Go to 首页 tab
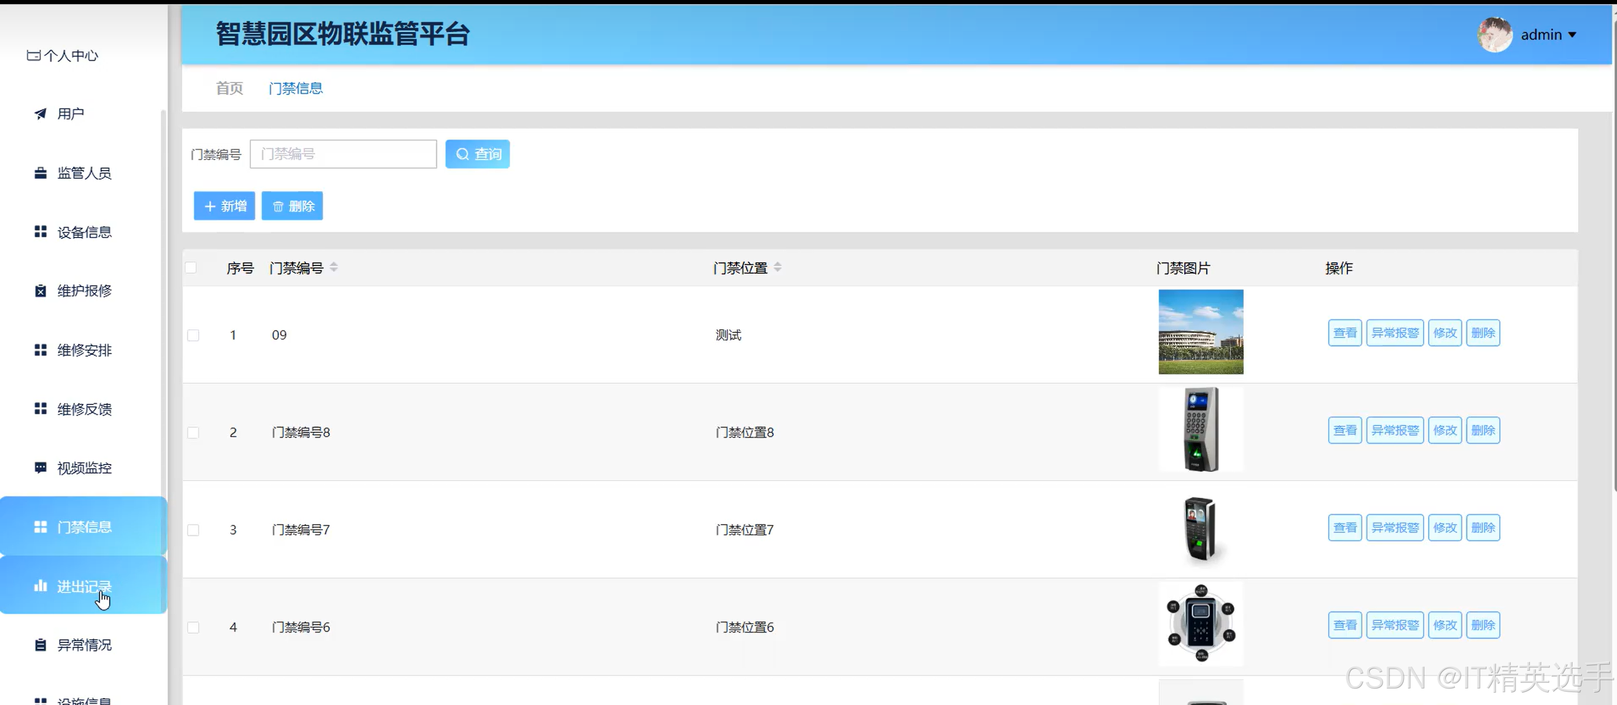The height and width of the screenshot is (705, 1617). [229, 89]
